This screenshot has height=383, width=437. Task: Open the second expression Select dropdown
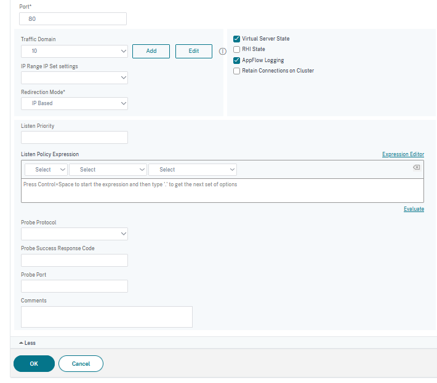pos(108,170)
